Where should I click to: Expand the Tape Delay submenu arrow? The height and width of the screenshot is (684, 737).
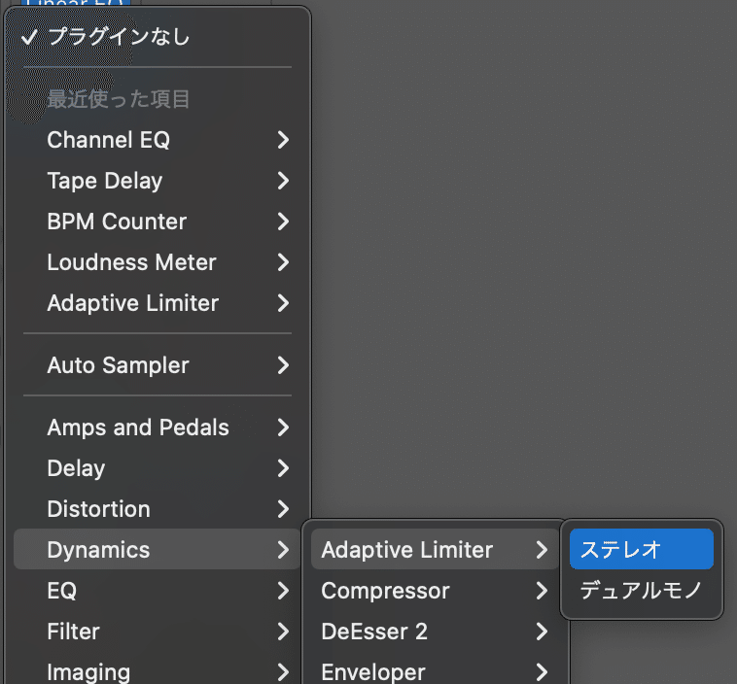click(x=283, y=181)
